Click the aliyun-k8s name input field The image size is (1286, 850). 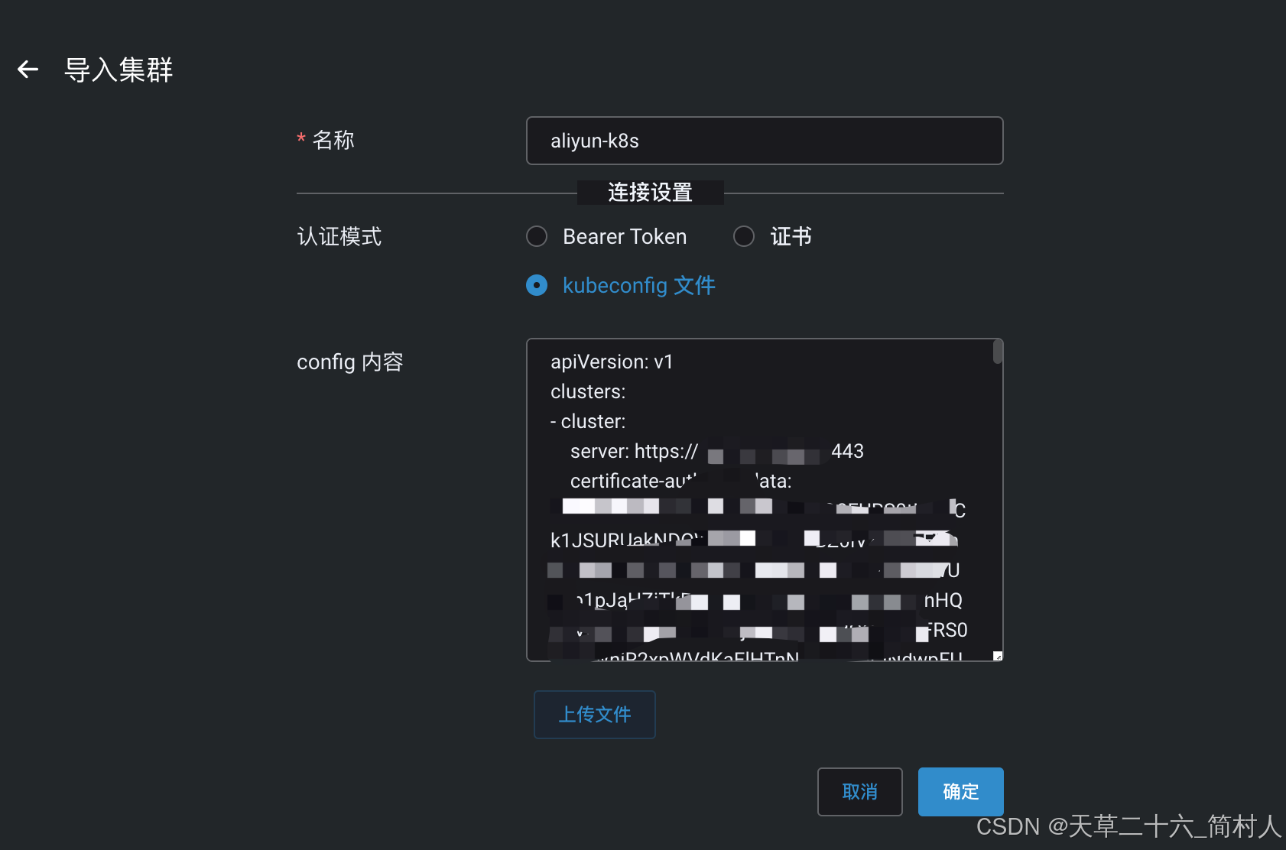pos(765,141)
